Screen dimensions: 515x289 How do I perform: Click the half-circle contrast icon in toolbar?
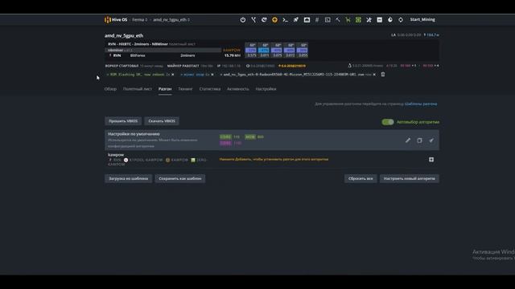pos(389,19)
